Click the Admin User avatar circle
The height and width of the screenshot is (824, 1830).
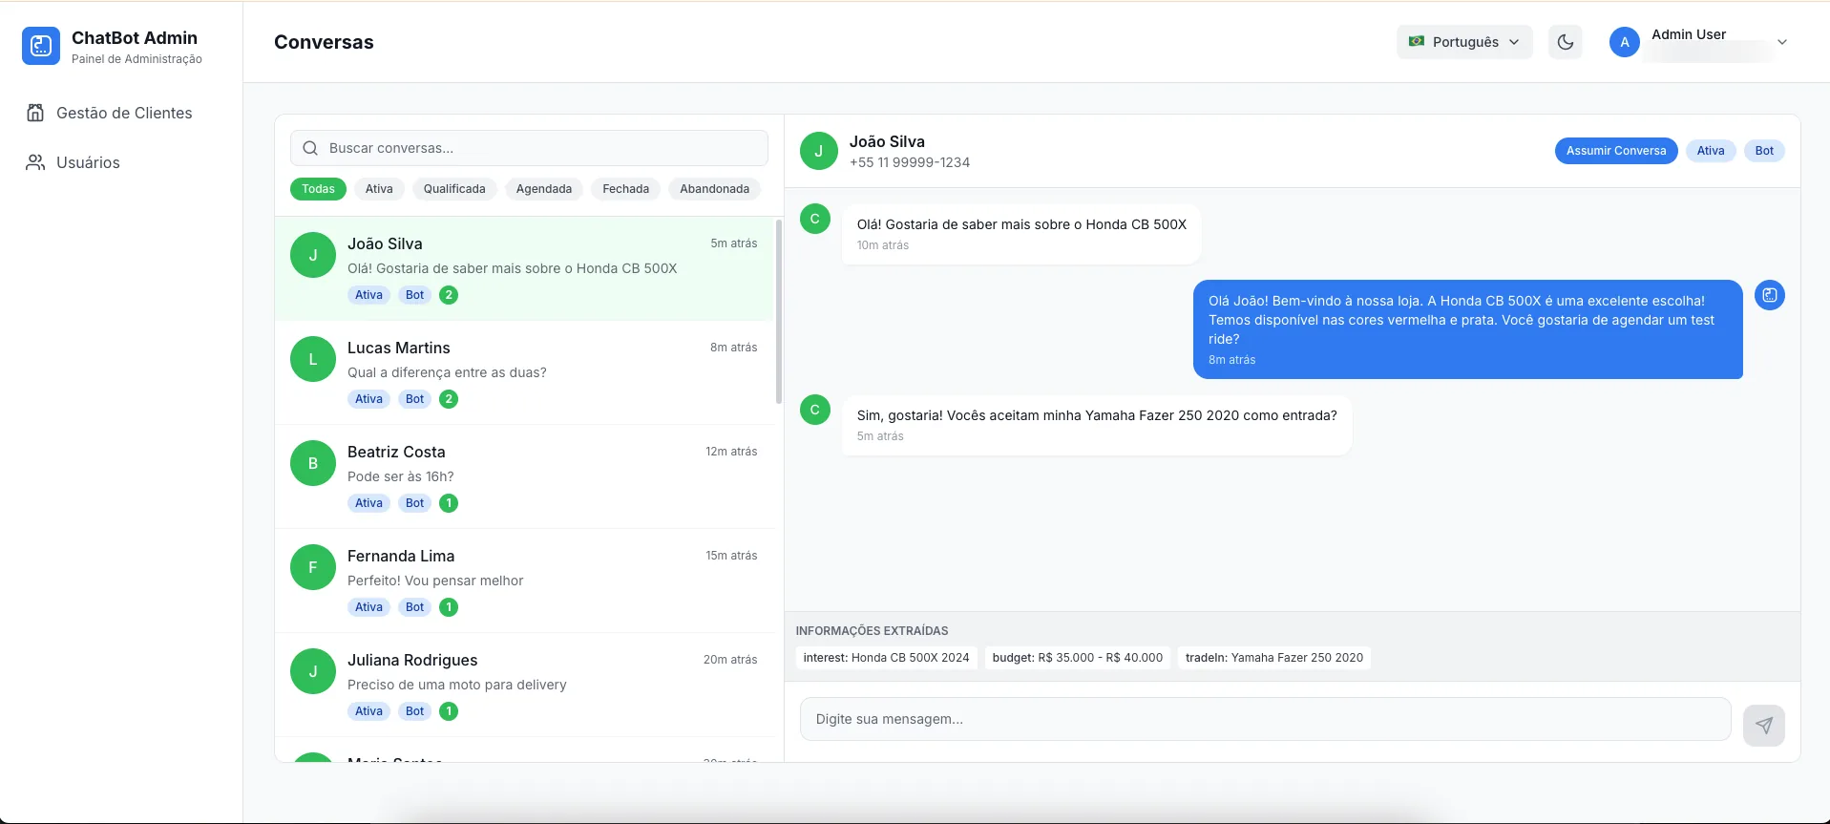[1625, 42]
